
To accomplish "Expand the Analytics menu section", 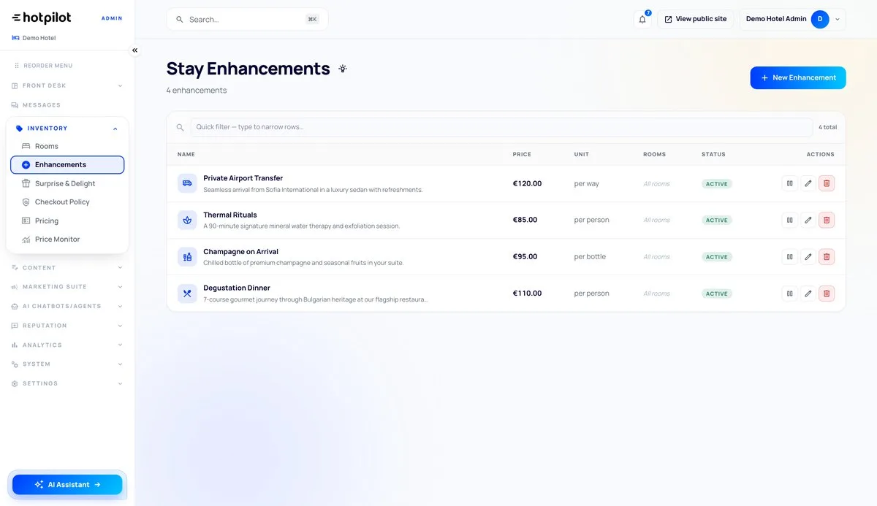I will [x=67, y=345].
